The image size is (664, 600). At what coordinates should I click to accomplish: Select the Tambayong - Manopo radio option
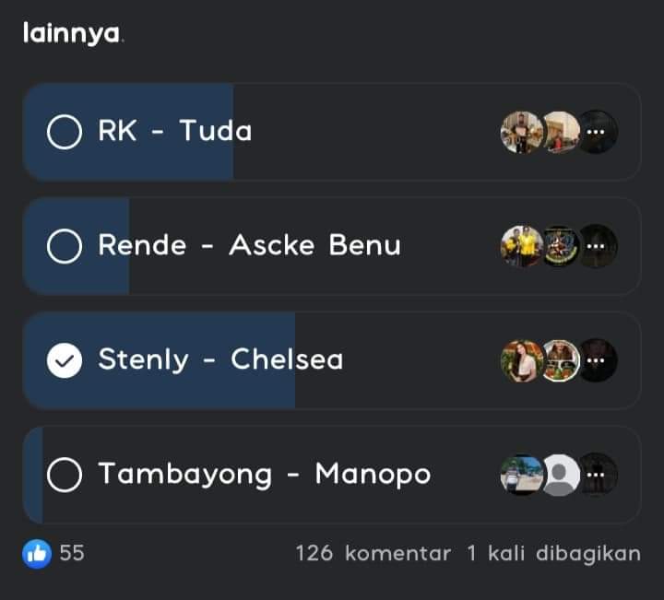[65, 475]
